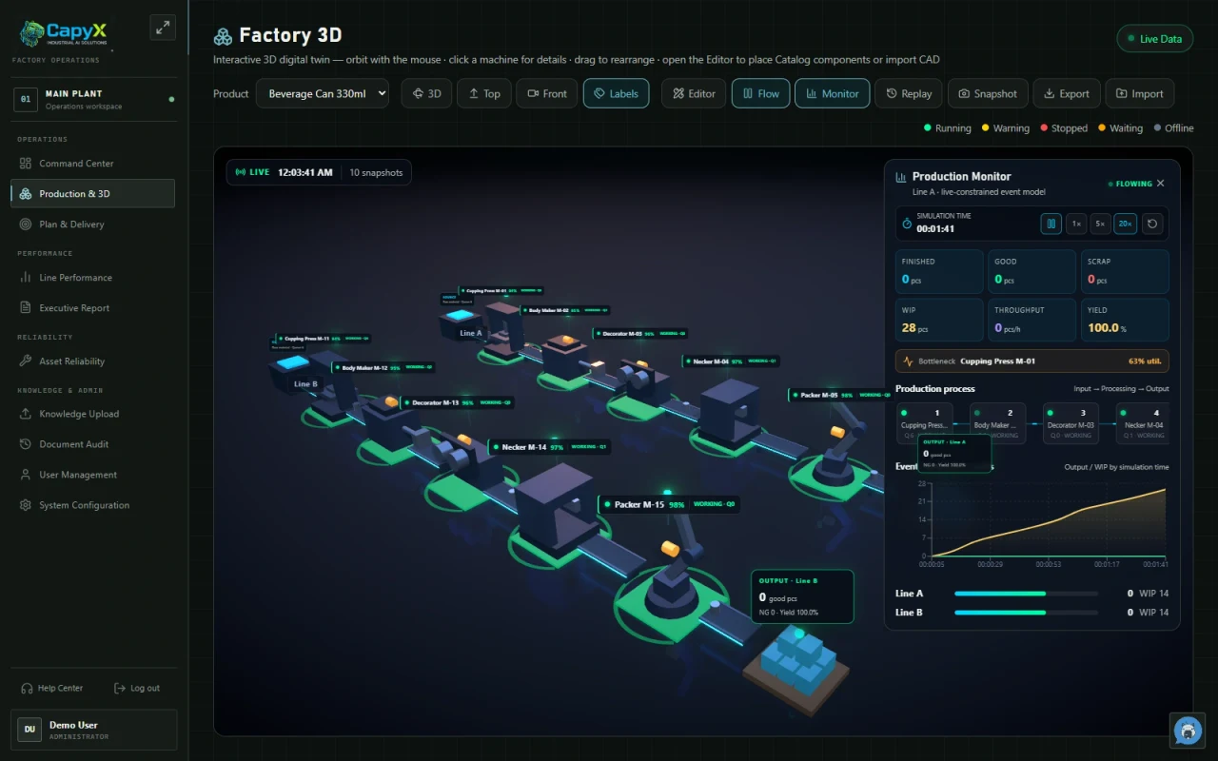Click the Export button
Screen dimensions: 1218x761
pyautogui.click(x=1066, y=93)
